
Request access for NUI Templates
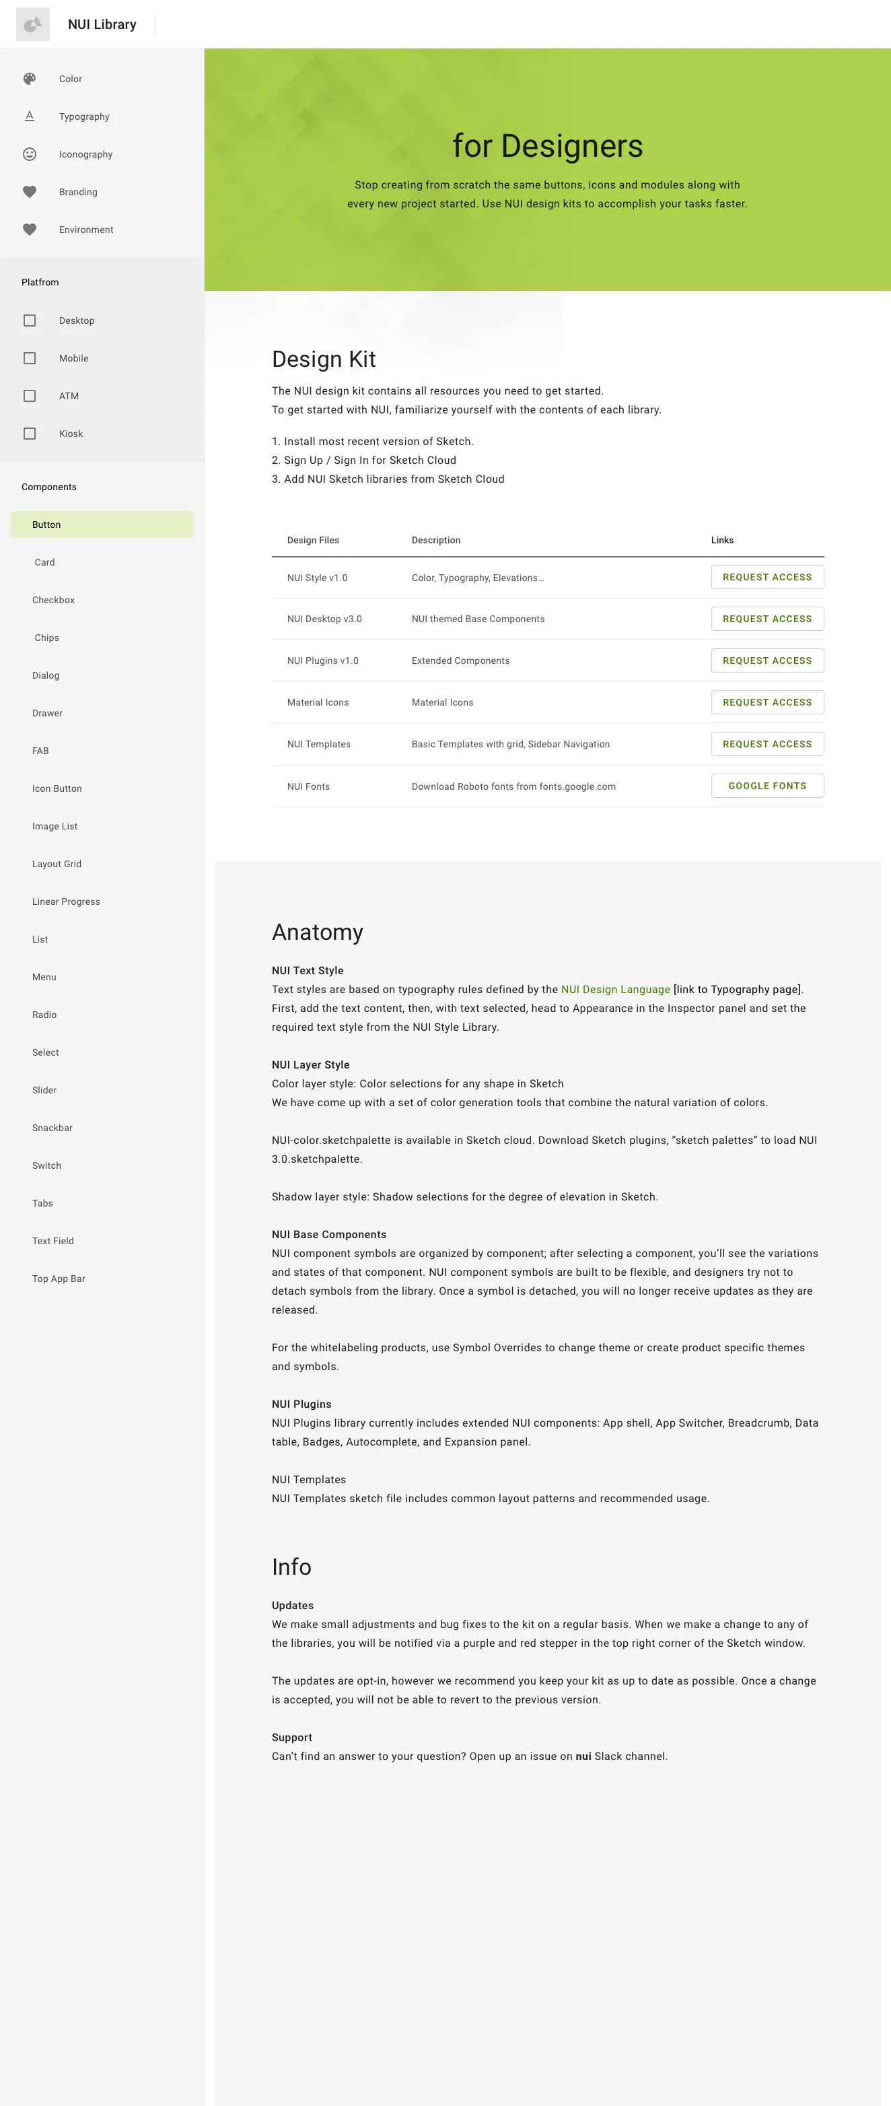[x=767, y=744]
